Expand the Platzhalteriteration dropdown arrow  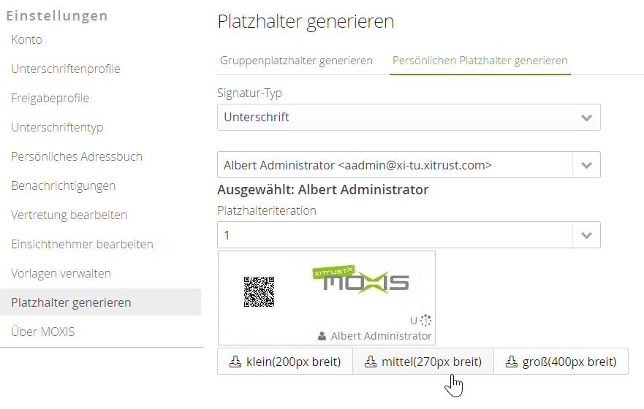586,235
